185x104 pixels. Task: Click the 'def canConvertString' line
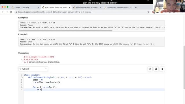point(60,77)
